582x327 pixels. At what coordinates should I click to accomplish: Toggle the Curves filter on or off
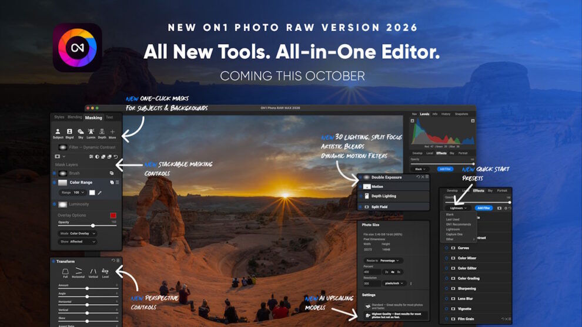(x=446, y=248)
